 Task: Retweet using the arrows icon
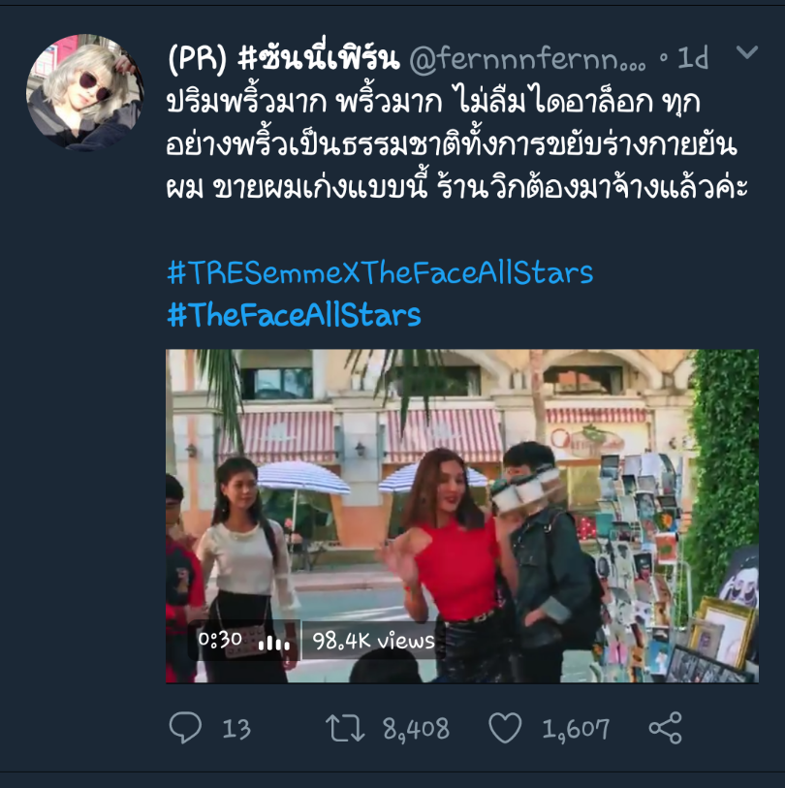click(345, 728)
